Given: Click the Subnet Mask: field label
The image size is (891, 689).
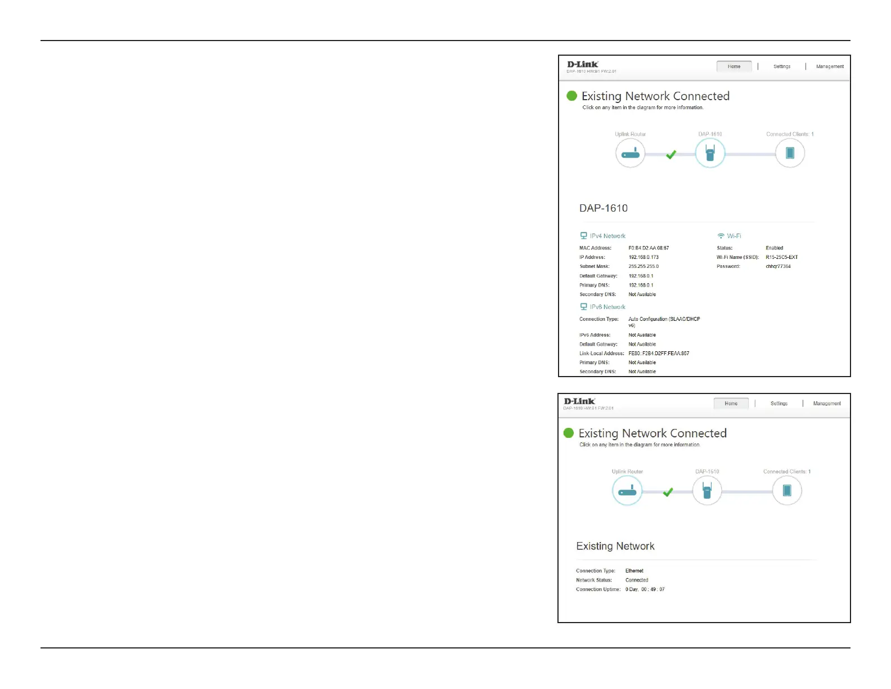Looking at the screenshot, I should pos(594,266).
